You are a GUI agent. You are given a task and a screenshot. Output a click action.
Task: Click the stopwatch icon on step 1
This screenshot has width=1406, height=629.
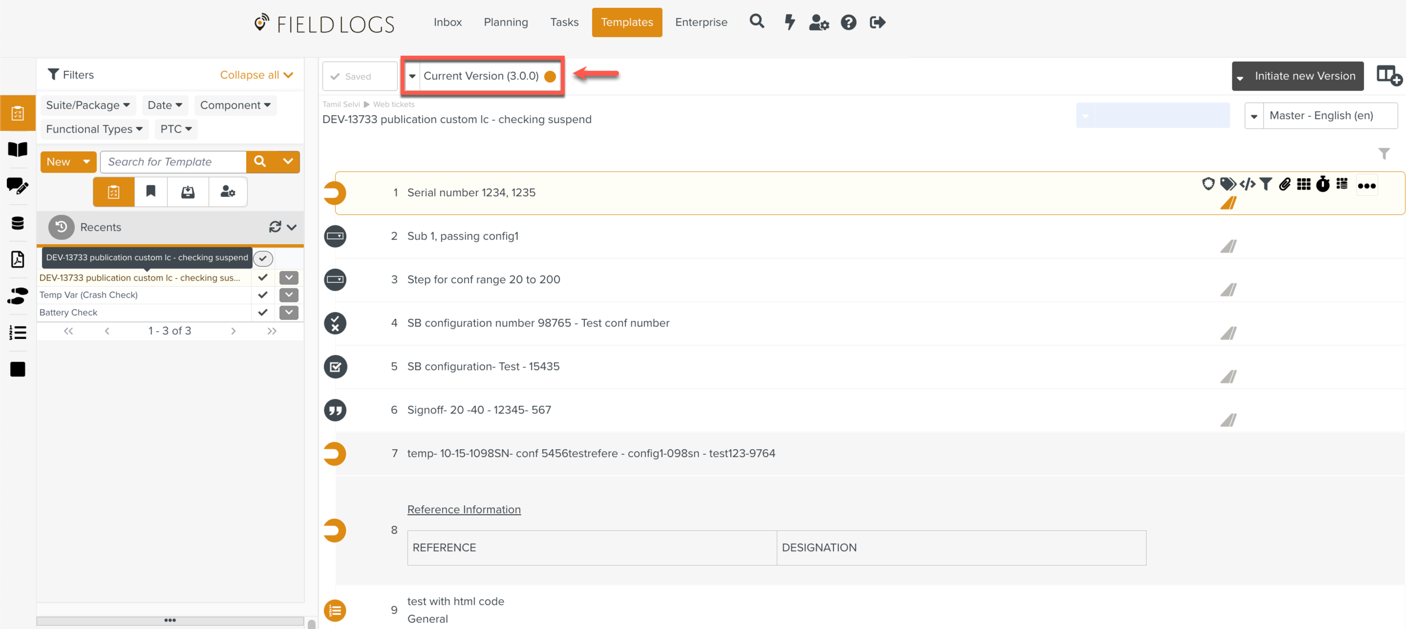pos(1323,184)
